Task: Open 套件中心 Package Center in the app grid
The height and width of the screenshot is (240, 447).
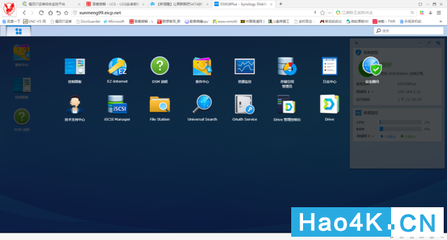Action: coord(202,66)
